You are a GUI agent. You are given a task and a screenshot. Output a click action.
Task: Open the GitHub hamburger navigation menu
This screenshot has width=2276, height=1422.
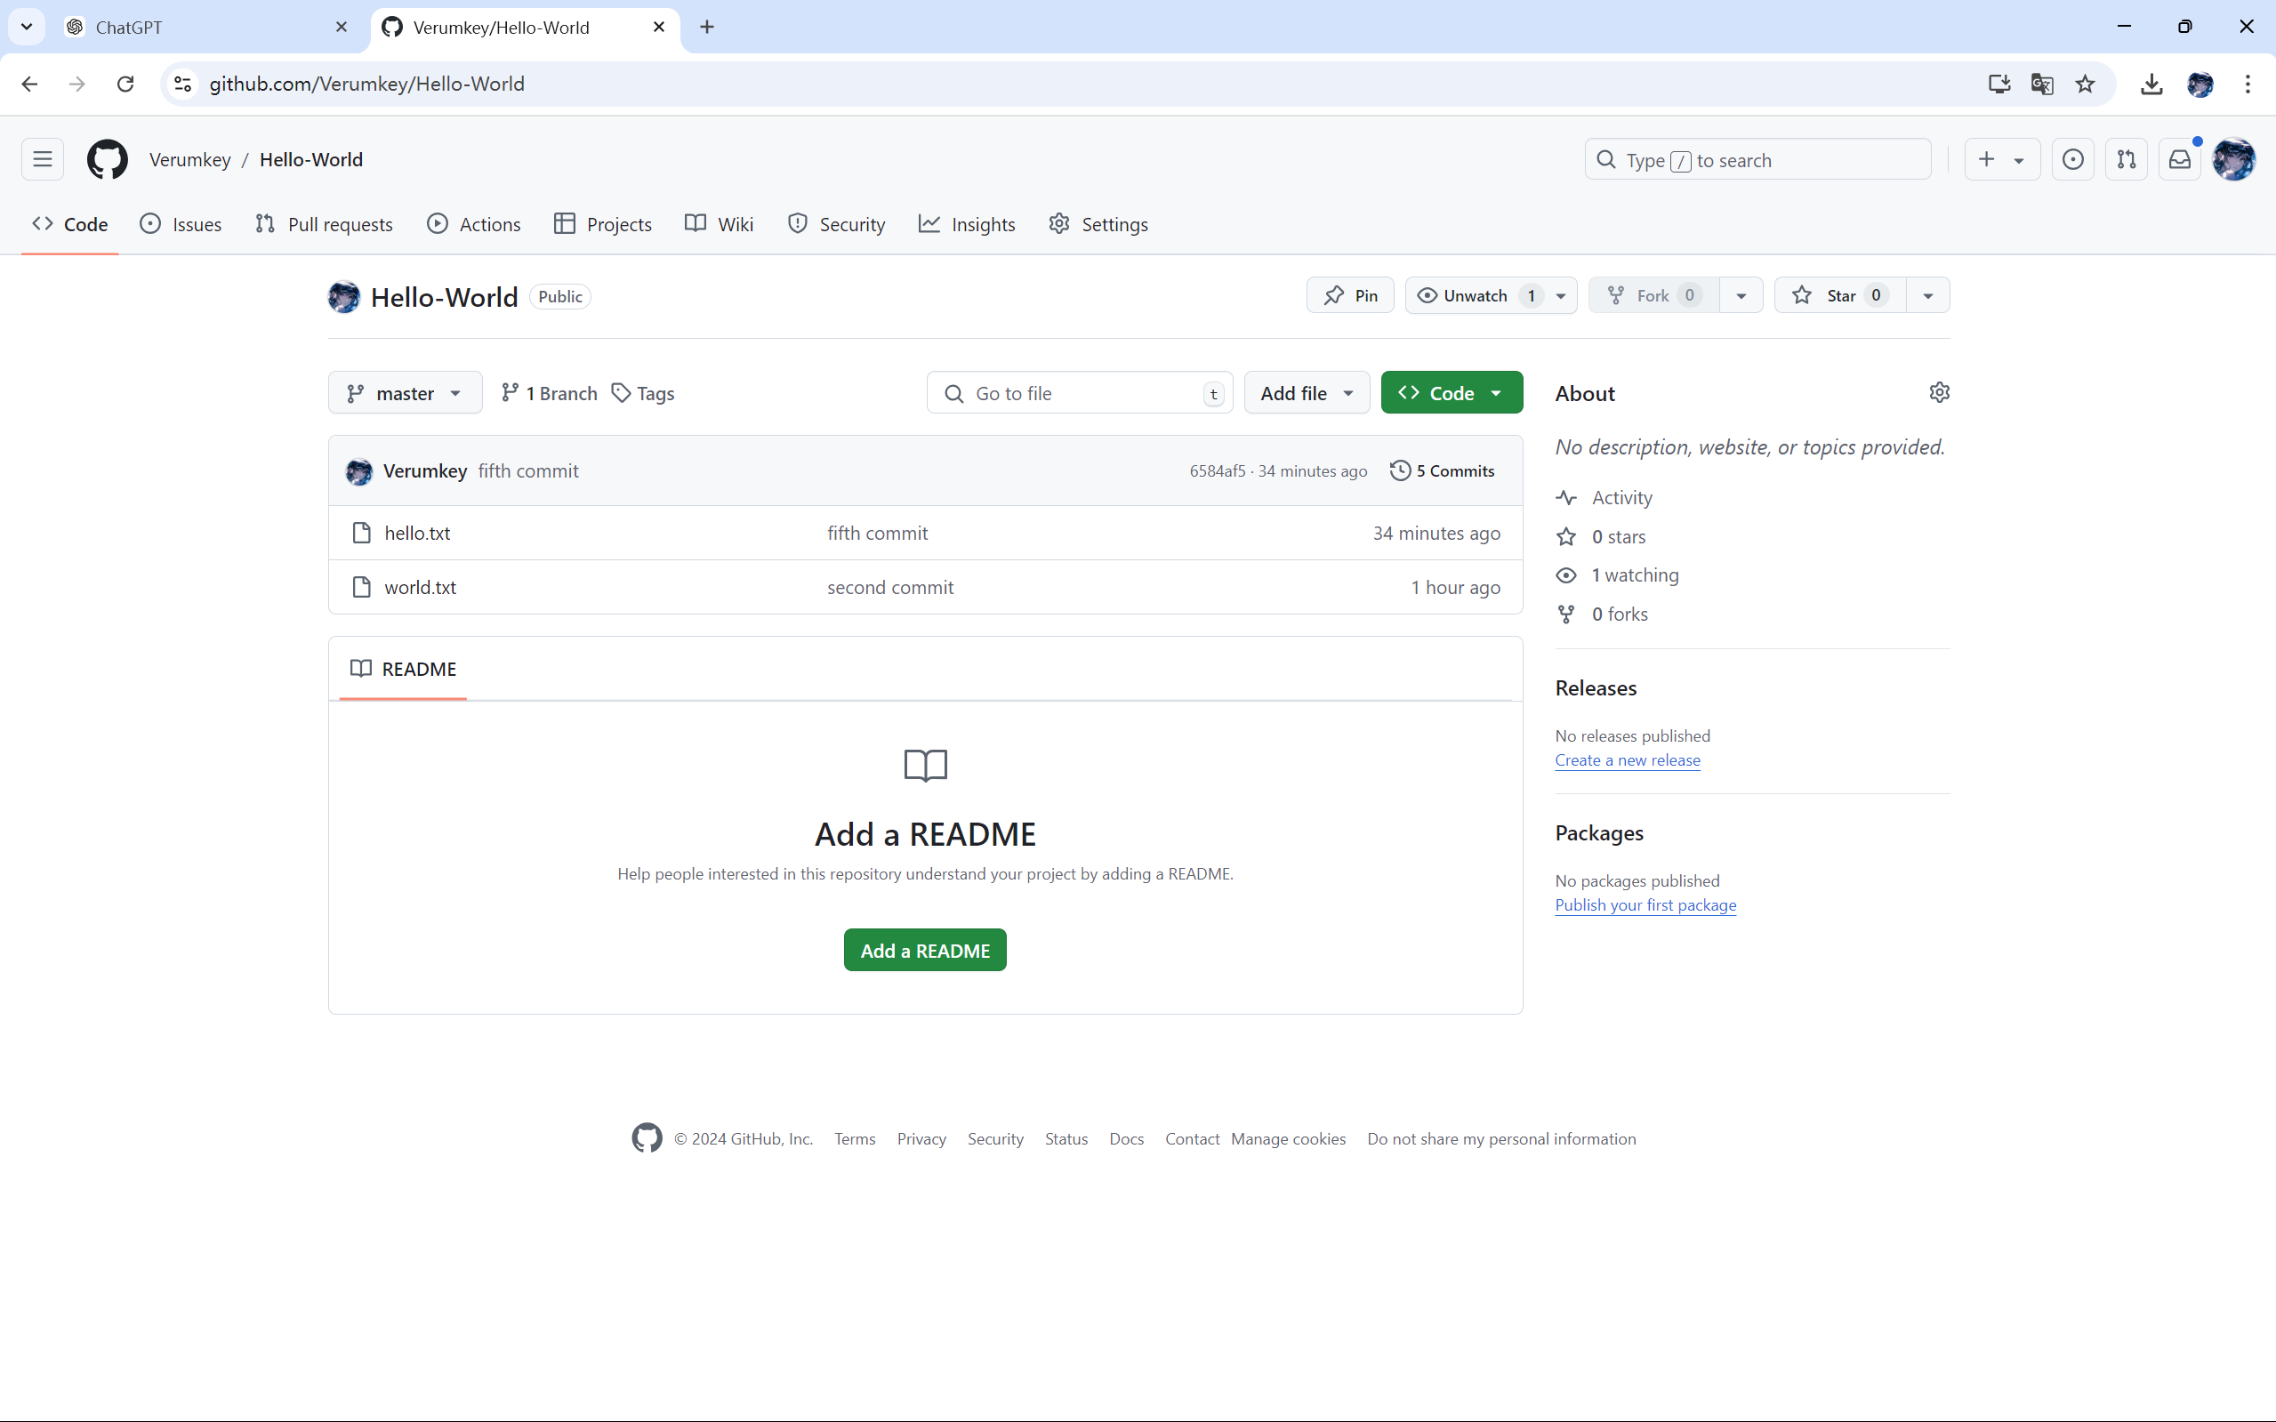[43, 159]
